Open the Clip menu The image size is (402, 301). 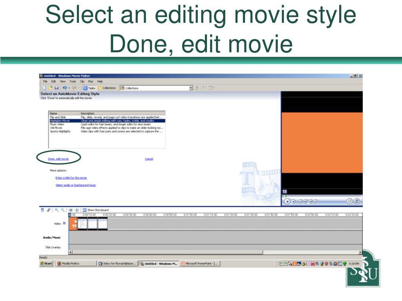pos(82,82)
